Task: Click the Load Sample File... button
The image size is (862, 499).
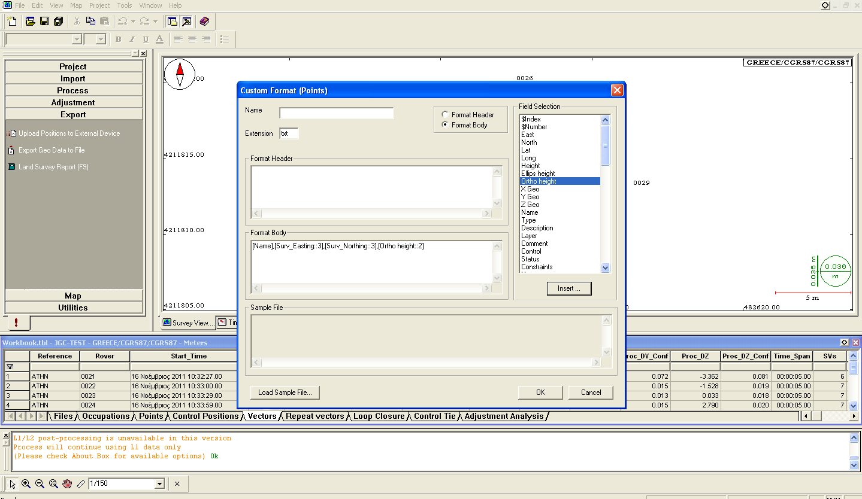Action: click(285, 392)
